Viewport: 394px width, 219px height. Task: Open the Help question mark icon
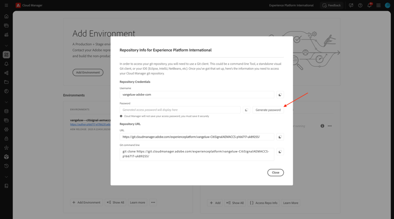pyautogui.click(x=360, y=5)
